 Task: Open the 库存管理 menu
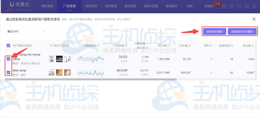(111, 6)
